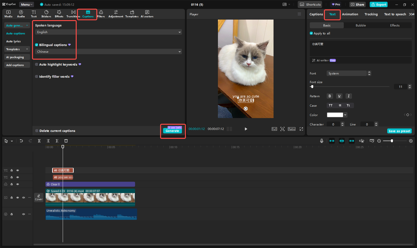
Task: Click the Generate captions button
Action: click(x=172, y=131)
